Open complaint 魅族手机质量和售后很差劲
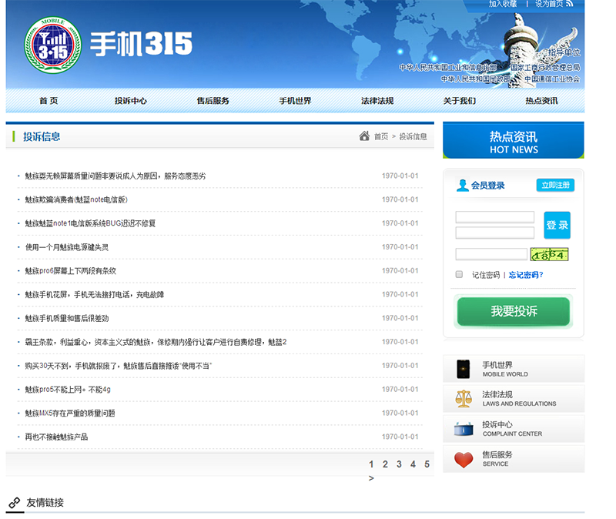This screenshot has height=519, width=616. [x=67, y=318]
